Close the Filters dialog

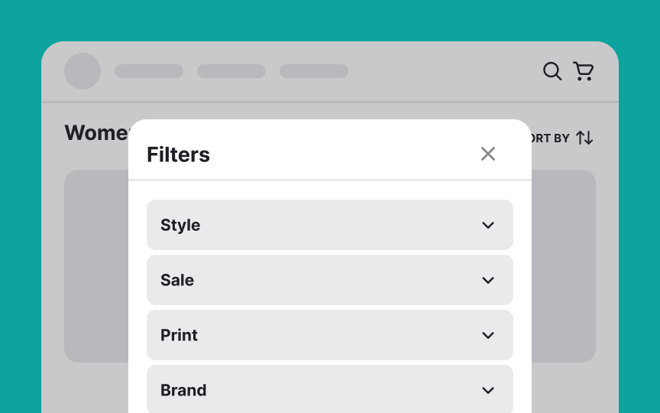488,154
